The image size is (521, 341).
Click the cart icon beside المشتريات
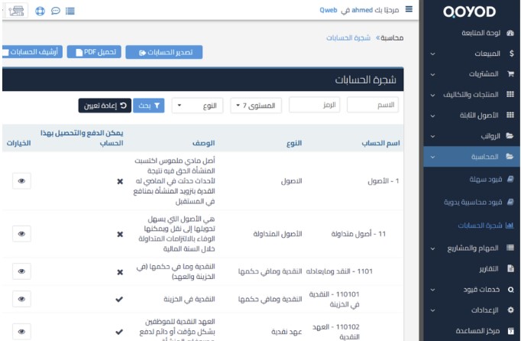pyautogui.click(x=511, y=74)
